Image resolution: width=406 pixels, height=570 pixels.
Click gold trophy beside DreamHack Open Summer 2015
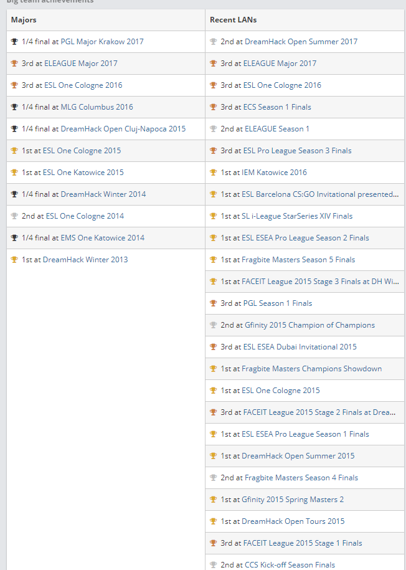tap(214, 456)
